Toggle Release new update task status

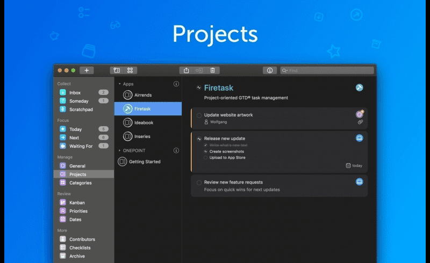[199, 139]
